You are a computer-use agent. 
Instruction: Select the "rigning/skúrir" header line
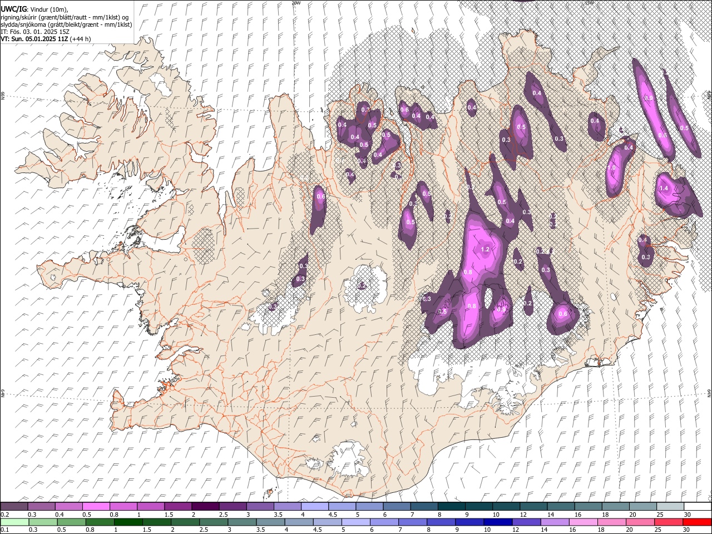tap(65, 17)
